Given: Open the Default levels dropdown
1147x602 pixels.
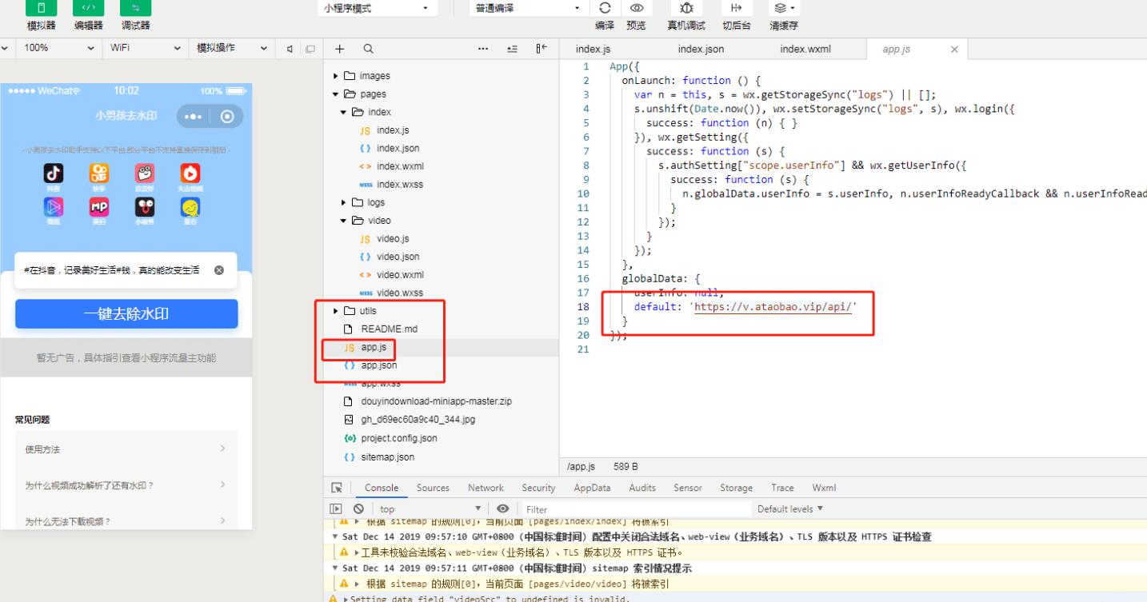Looking at the screenshot, I should (790, 508).
